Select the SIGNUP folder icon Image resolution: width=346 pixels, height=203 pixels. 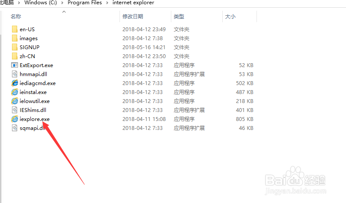click(15, 47)
